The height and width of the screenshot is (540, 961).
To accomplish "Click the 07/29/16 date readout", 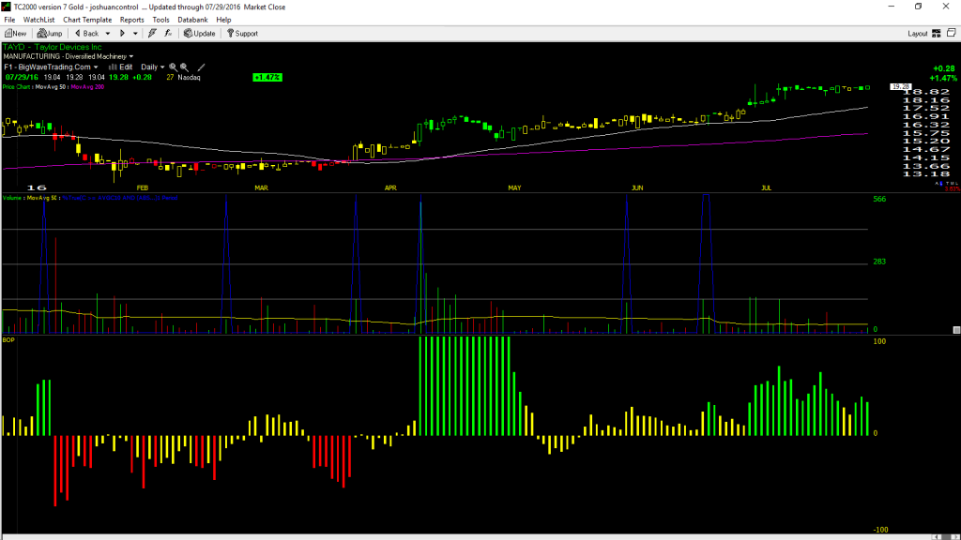I will tap(23, 78).
